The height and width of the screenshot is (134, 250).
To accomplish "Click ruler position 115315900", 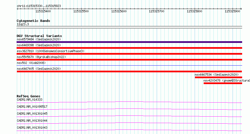I will pyautogui.click(x=233, y=11).
